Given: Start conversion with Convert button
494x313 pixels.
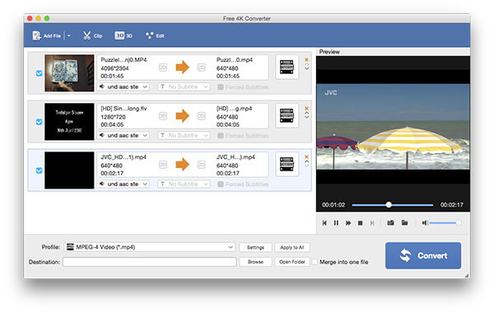Looking at the screenshot, I should pyautogui.click(x=423, y=255).
